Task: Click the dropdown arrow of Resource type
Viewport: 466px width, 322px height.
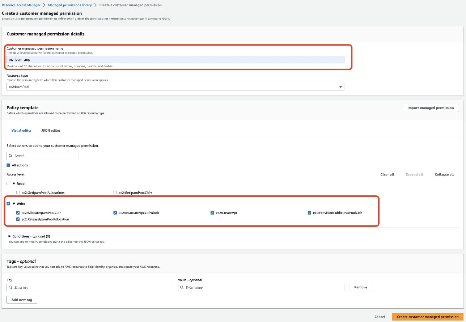Action: click(340, 87)
